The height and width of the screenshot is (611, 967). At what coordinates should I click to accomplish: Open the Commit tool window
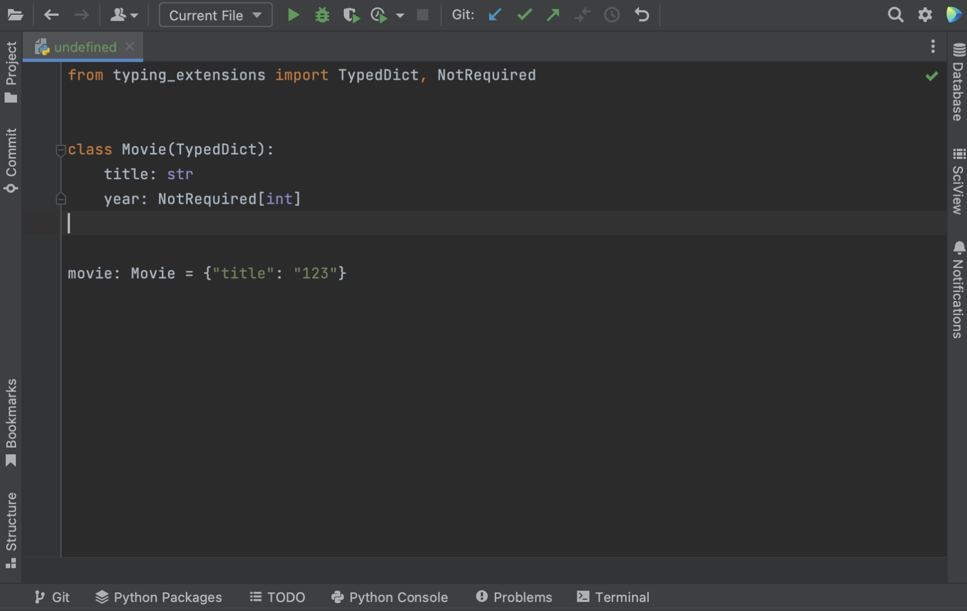11,161
